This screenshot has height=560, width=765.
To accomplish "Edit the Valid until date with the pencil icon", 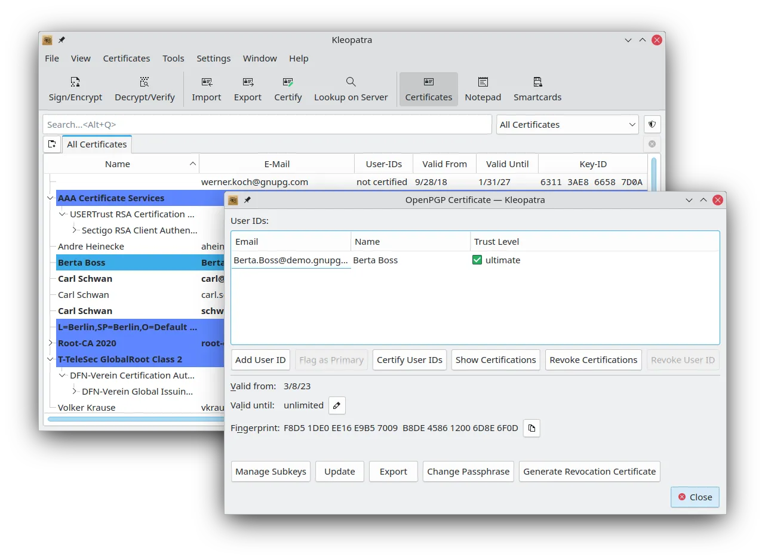I will tap(336, 405).
